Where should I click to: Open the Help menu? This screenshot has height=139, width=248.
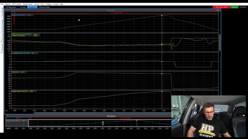click(x=62, y=4)
